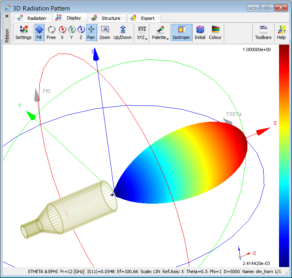Toggle Isotropic scaling

click(181, 32)
